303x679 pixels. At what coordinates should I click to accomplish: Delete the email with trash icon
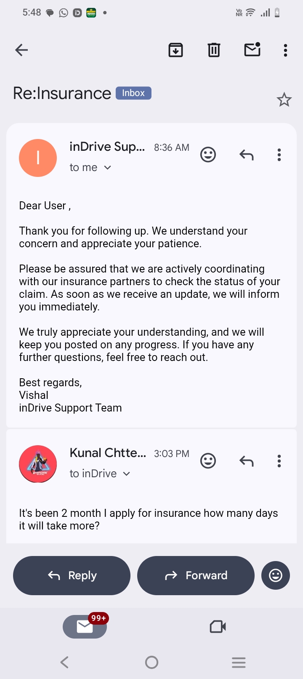click(x=214, y=50)
